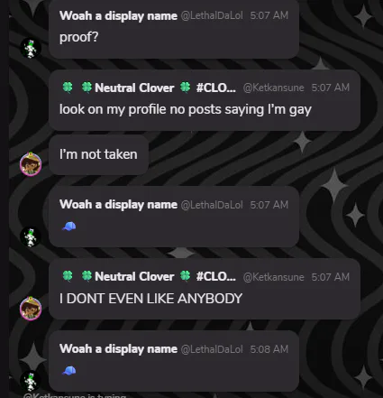Click the LethalDaLol avatar beside the "proof?" message
Viewport: 383px width, 398px height.
[x=31, y=49]
